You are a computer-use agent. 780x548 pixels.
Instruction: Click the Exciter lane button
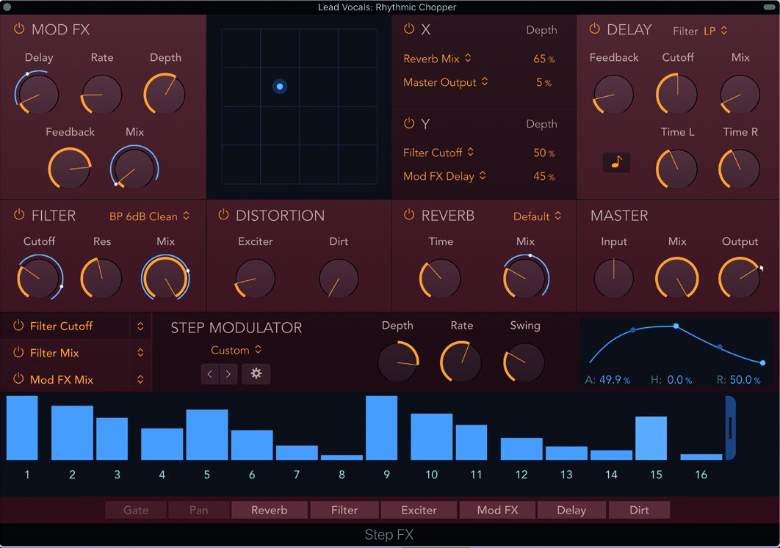(419, 510)
